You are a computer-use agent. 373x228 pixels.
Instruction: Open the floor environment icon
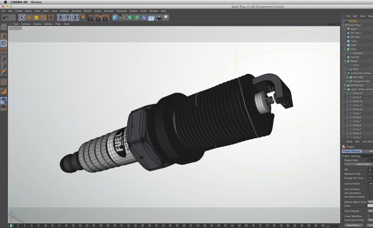(151, 18)
